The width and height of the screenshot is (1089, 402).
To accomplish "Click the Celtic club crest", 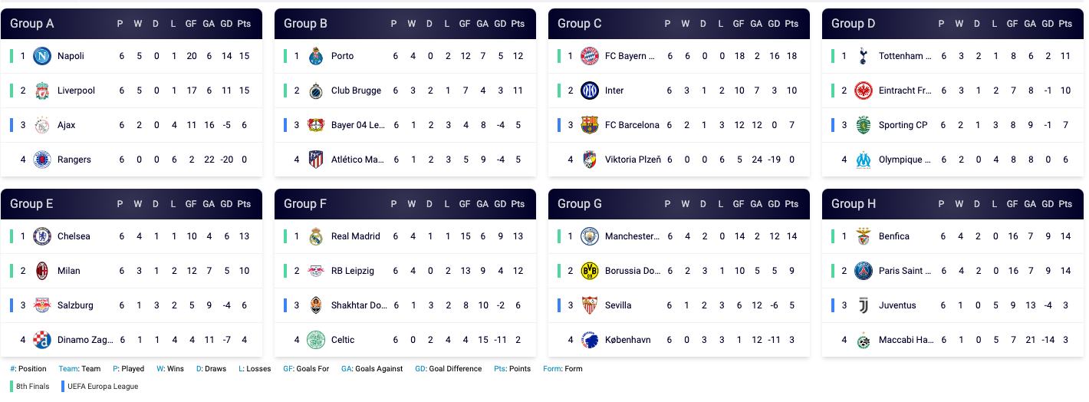I will [316, 340].
